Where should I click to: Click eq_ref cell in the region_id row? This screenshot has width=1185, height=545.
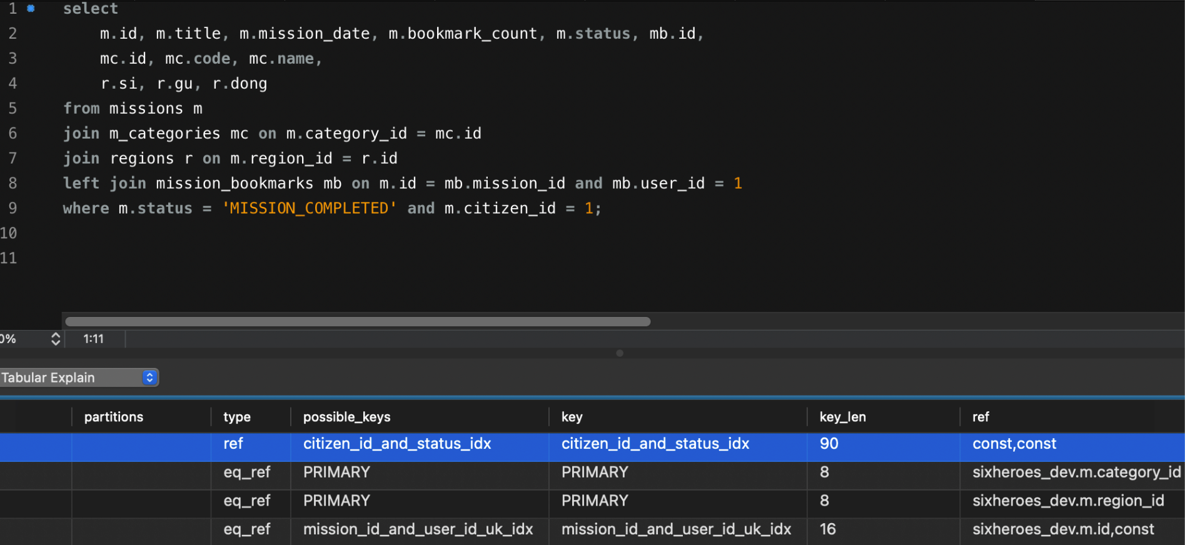247,501
